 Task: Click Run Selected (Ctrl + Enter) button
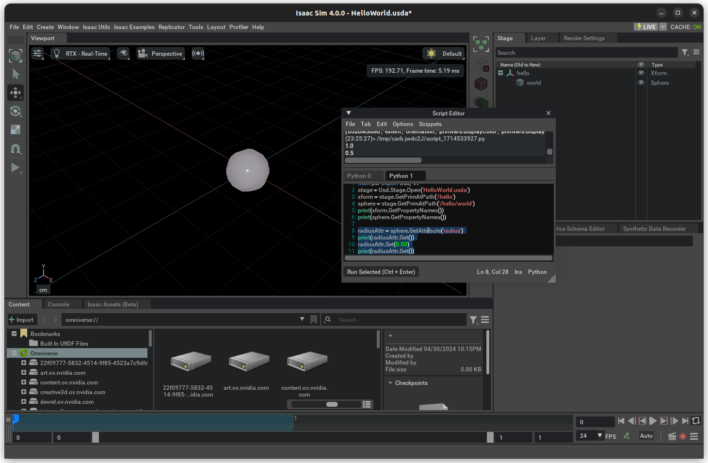[x=381, y=272]
